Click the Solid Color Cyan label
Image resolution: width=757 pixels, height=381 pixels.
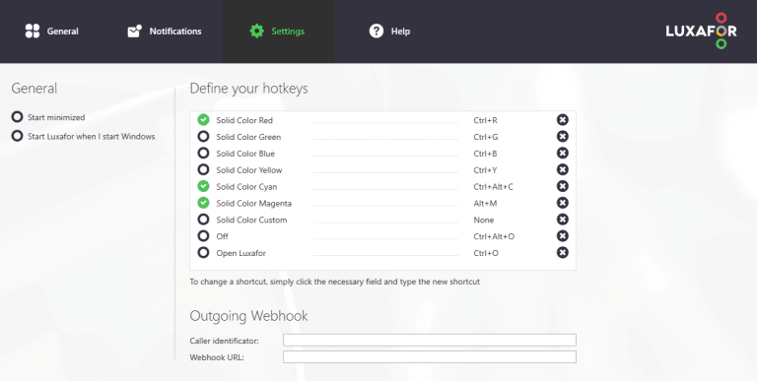[x=246, y=187]
